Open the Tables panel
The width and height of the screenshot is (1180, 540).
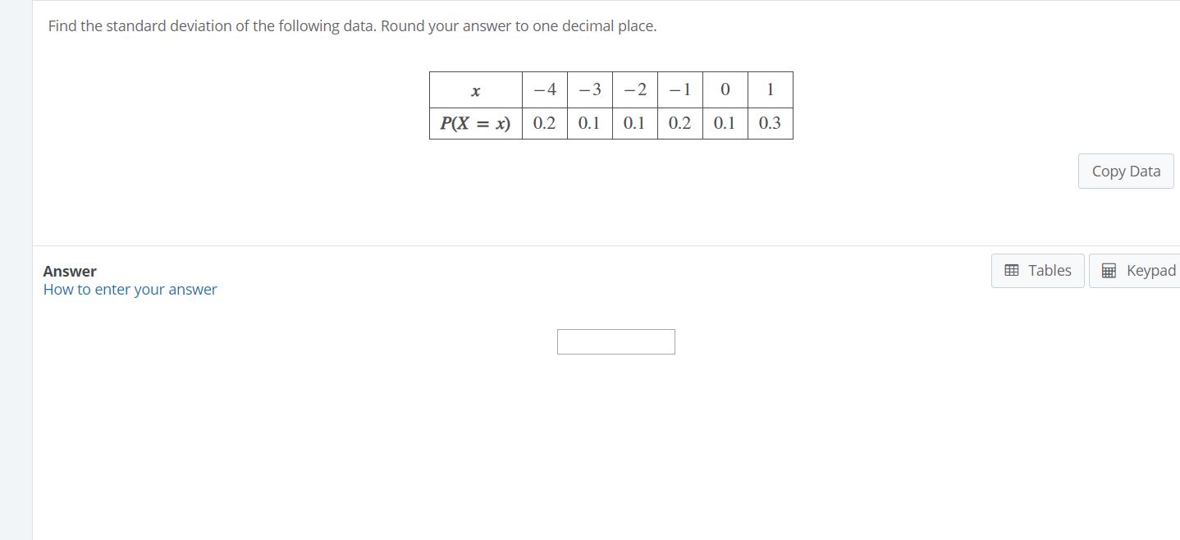1037,270
